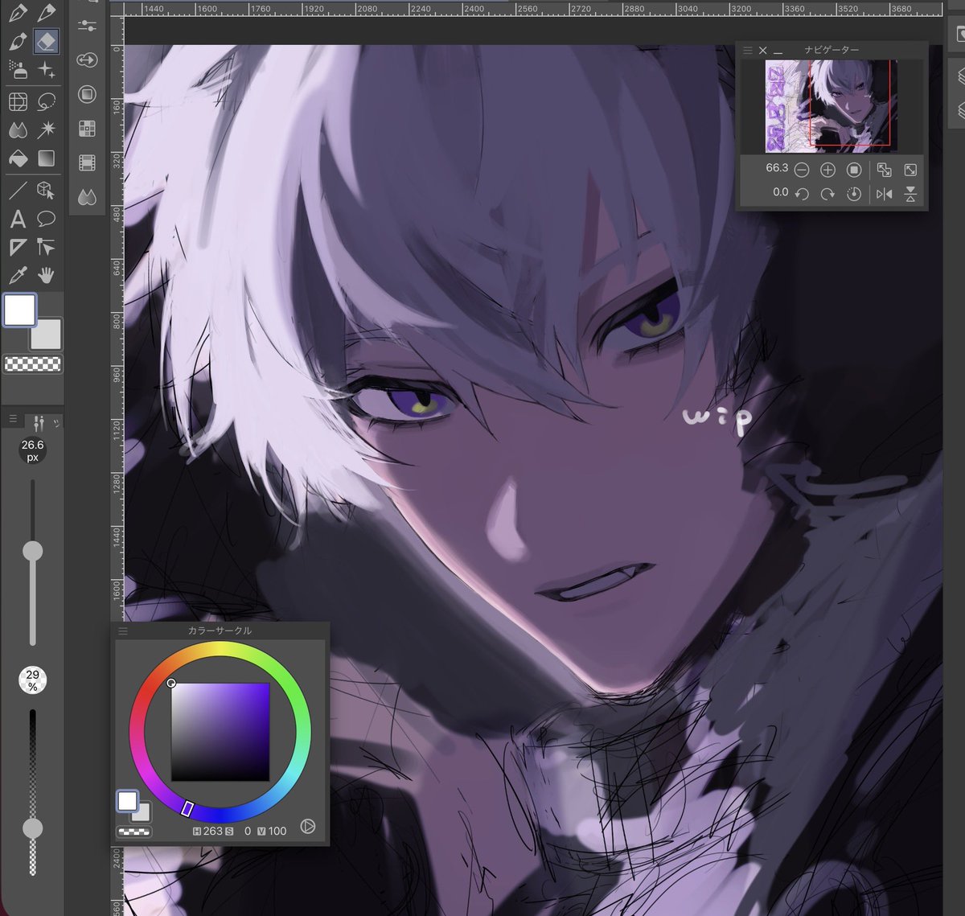Viewport: 965px width, 916px height.
Task: Select the Hand tool
Action: tap(46, 276)
